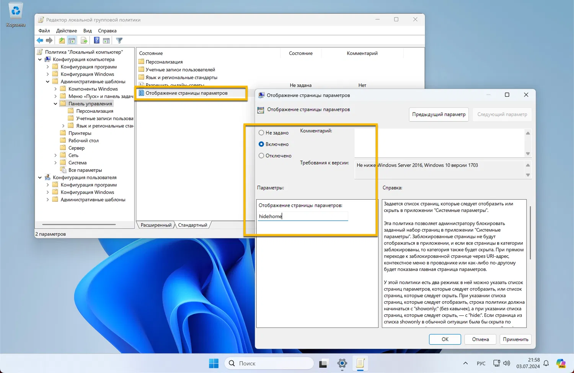Click the Отмена button
Screen dimensions: 574x373
point(480,339)
